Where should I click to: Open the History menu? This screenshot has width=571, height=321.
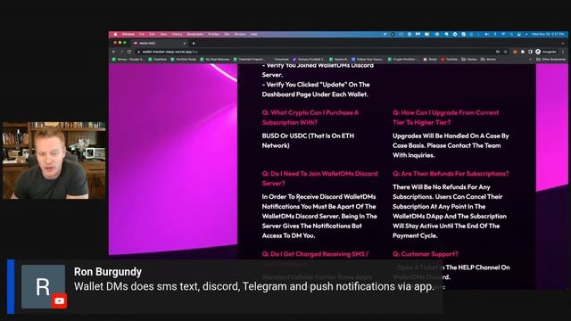177,34
